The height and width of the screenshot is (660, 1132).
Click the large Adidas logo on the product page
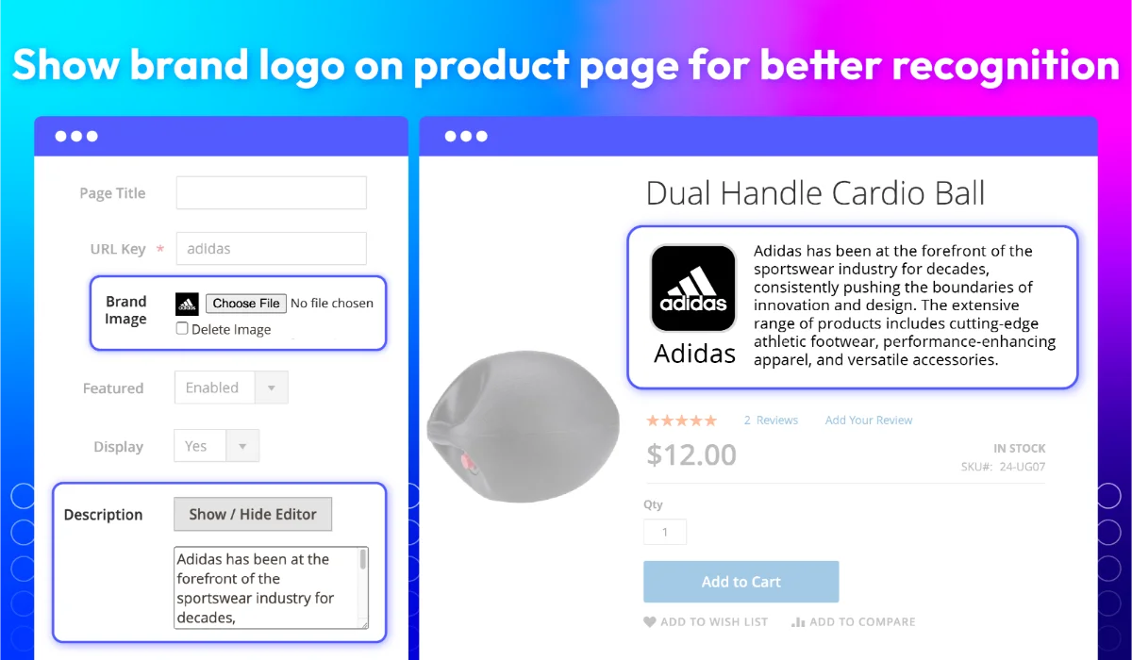[693, 289]
